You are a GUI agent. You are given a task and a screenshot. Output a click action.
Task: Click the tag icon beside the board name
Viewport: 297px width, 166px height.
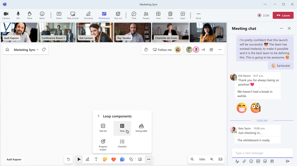[44, 50]
